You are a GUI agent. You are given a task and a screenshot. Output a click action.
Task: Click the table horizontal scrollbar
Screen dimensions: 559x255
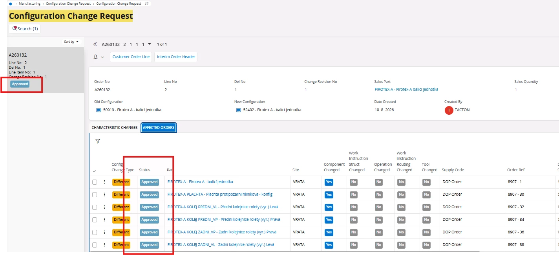point(285,252)
